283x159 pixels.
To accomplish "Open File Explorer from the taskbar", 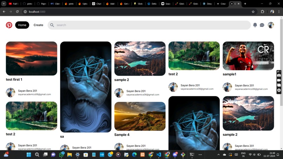I will [x=70, y=155].
